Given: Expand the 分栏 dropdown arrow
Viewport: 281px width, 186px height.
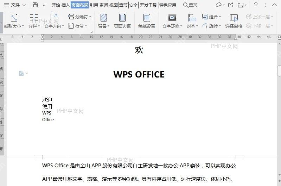Looking at the screenshot, I should tap(39, 26).
